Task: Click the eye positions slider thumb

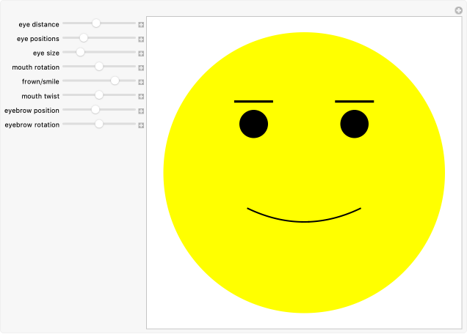Action: [84, 38]
